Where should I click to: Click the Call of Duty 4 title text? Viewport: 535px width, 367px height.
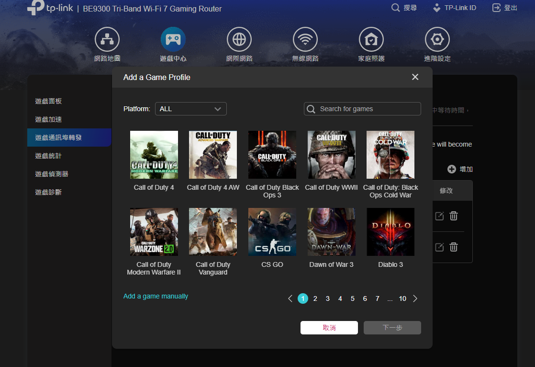154,187
